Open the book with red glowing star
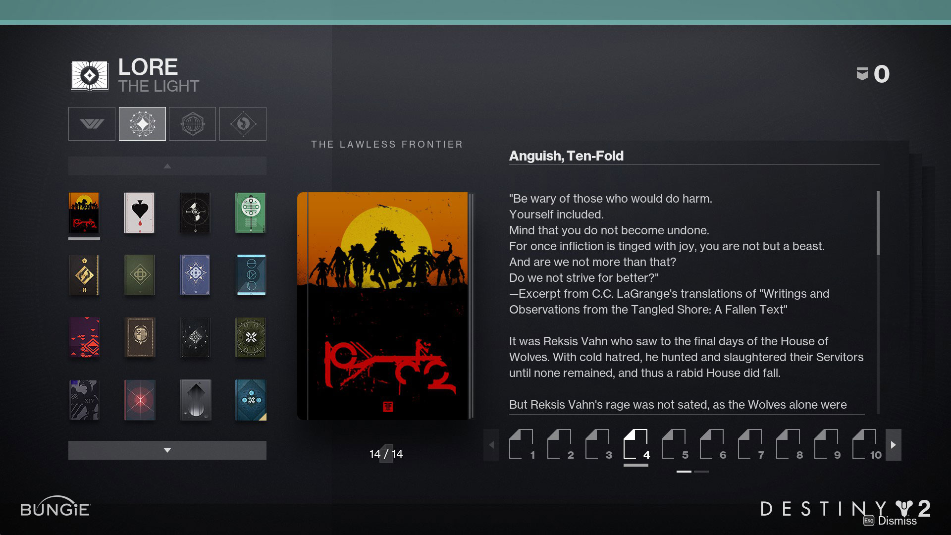The width and height of the screenshot is (951, 535). click(140, 400)
